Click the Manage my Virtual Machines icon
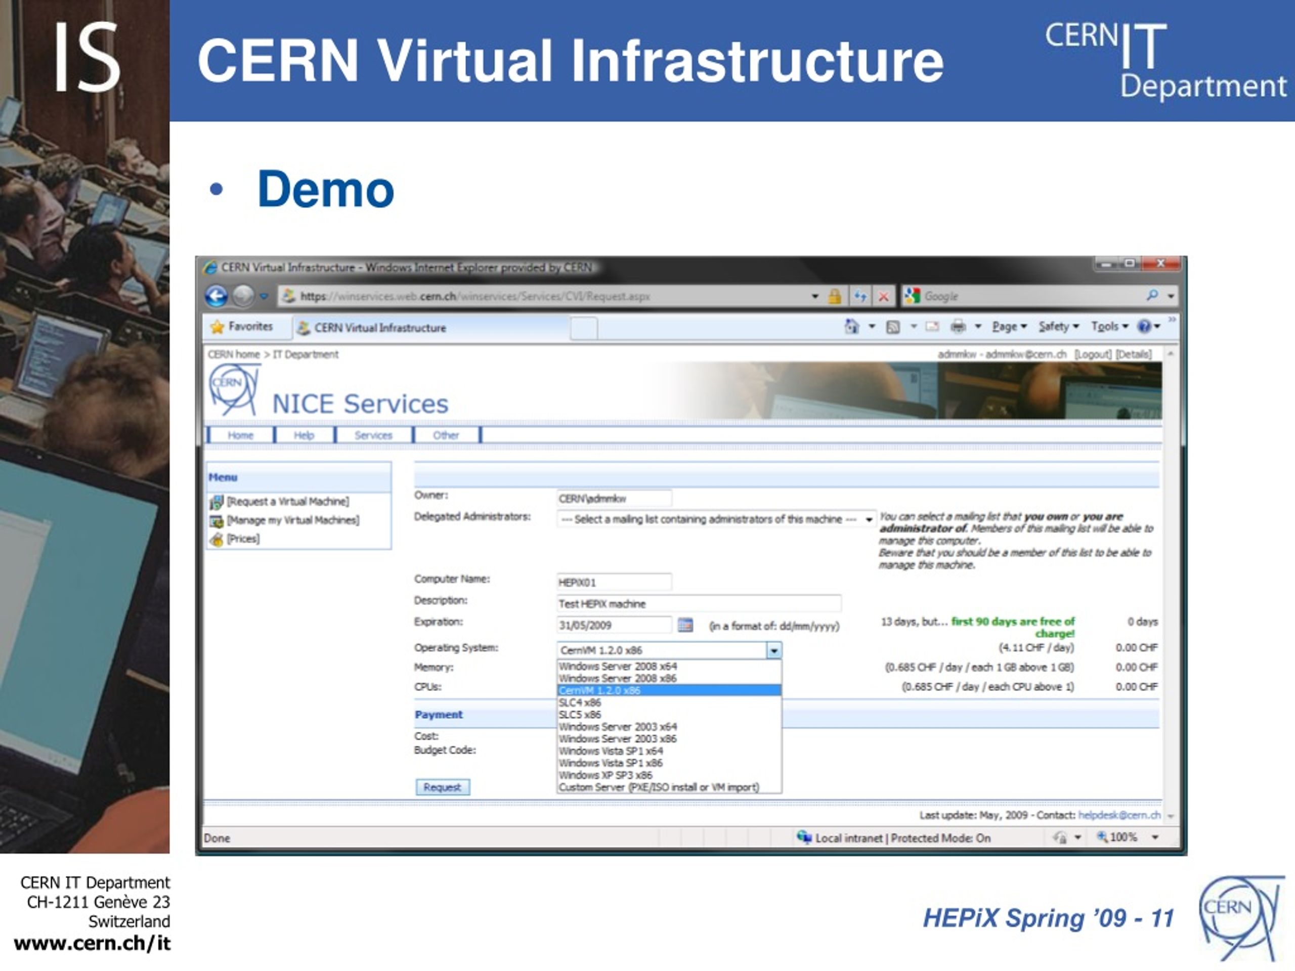This screenshot has height=971, width=1295. tap(216, 521)
